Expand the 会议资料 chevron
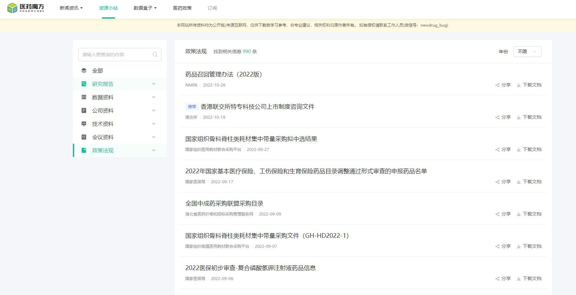The height and width of the screenshot is (295, 576). pyautogui.click(x=154, y=137)
